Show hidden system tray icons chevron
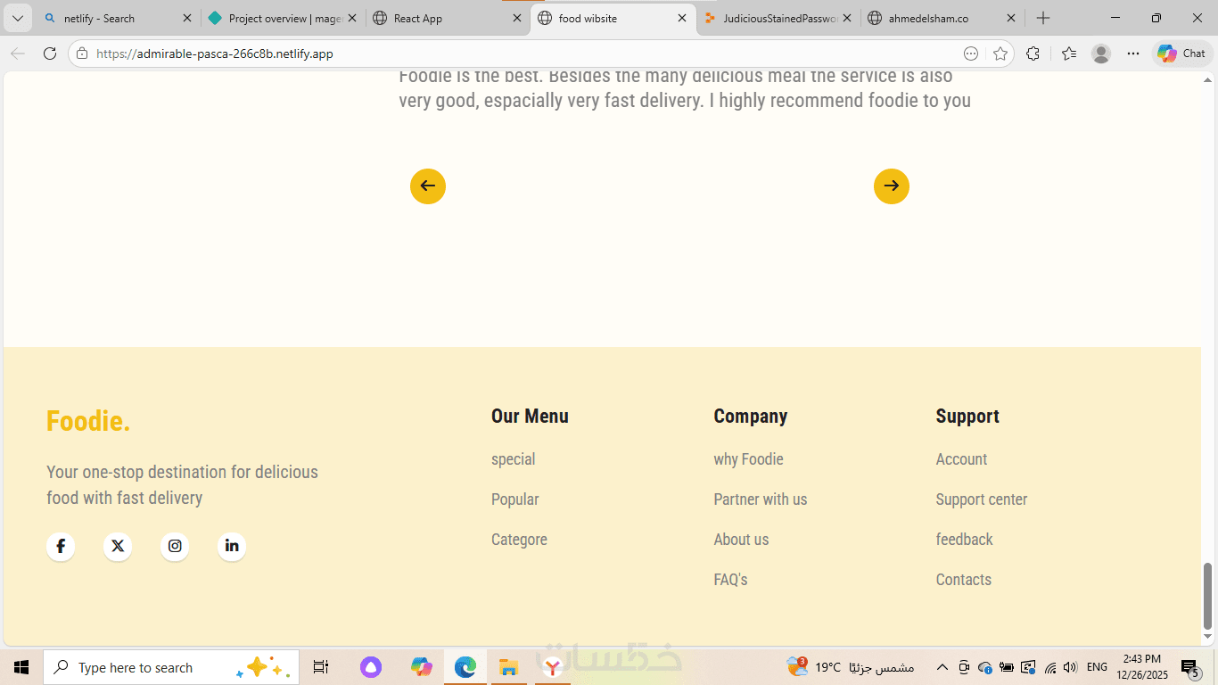 (942, 667)
